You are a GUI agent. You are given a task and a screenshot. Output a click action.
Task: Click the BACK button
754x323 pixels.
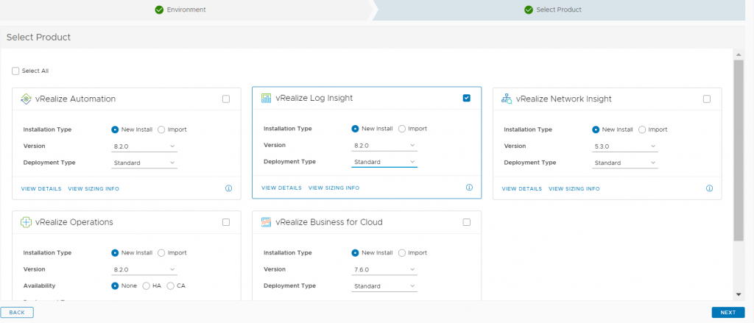click(17, 313)
